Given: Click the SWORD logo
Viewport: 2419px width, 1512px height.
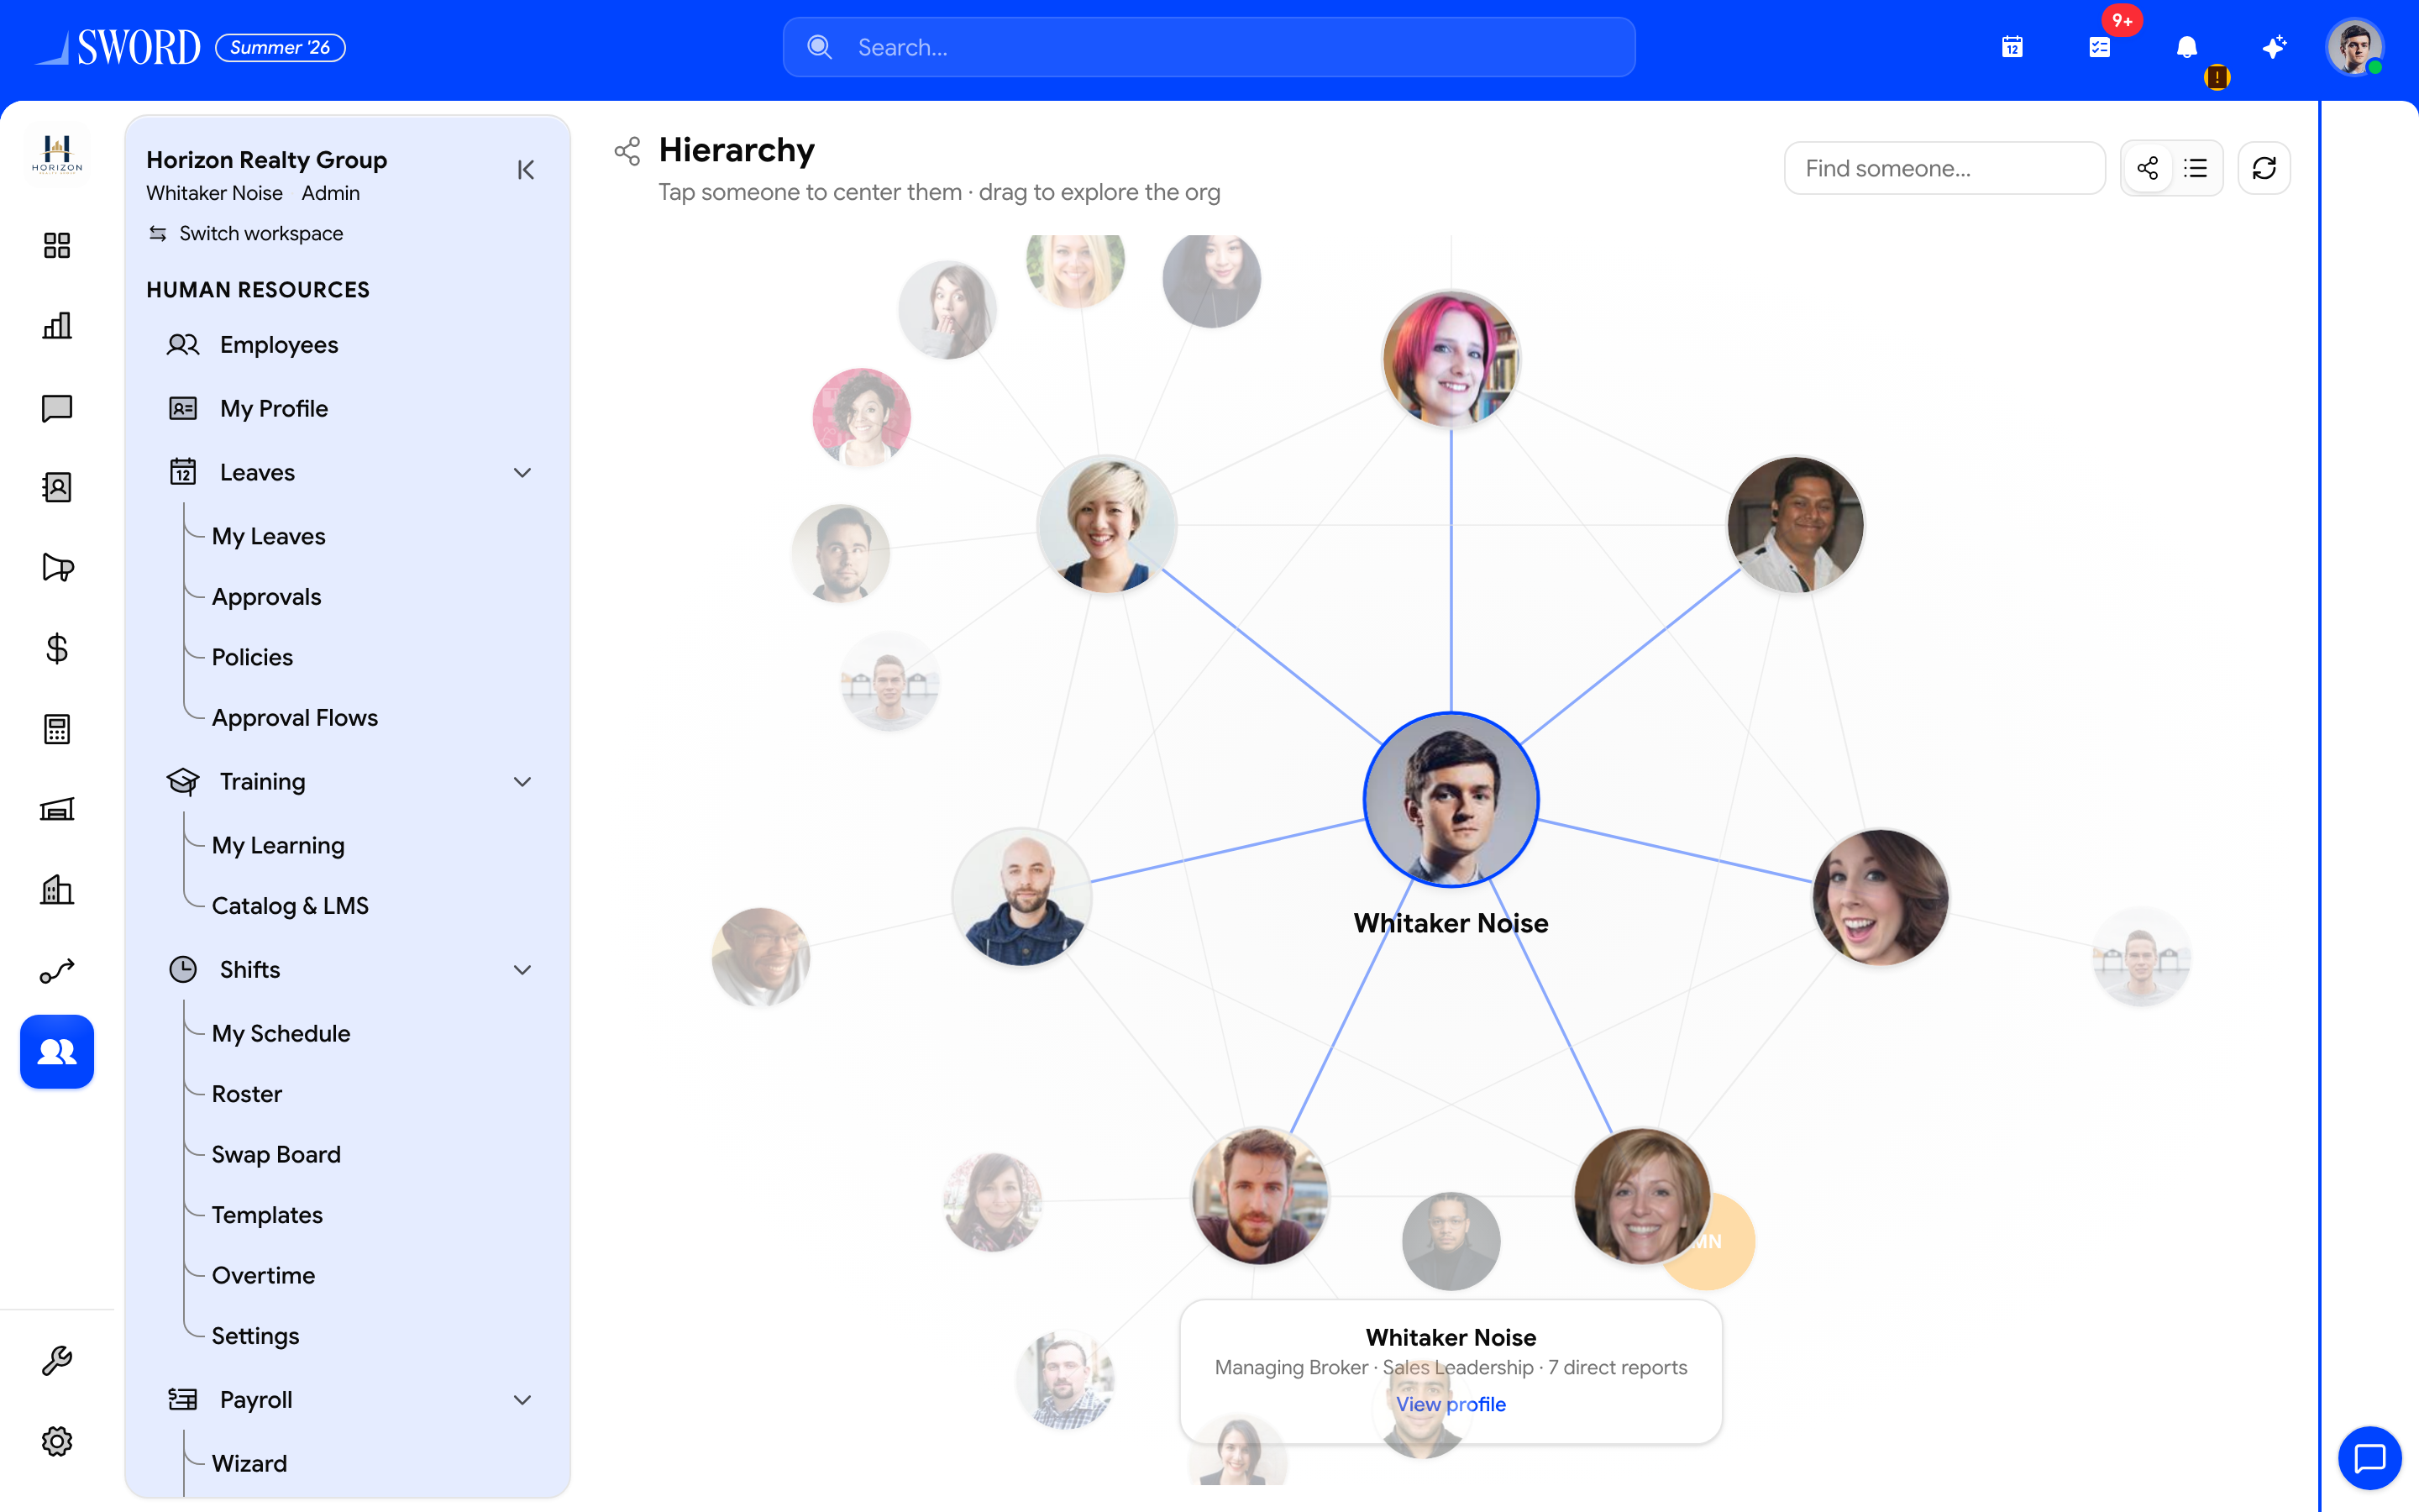Looking at the screenshot, I should (x=118, y=47).
